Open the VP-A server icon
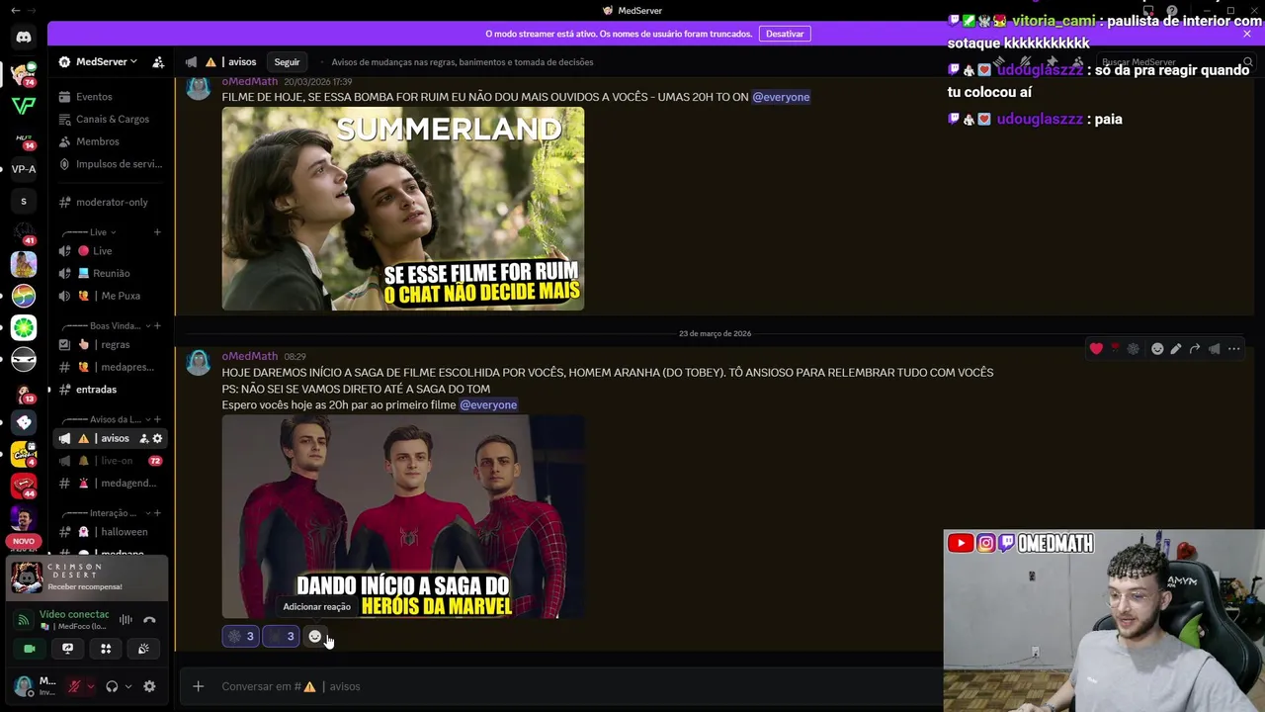 point(24,169)
